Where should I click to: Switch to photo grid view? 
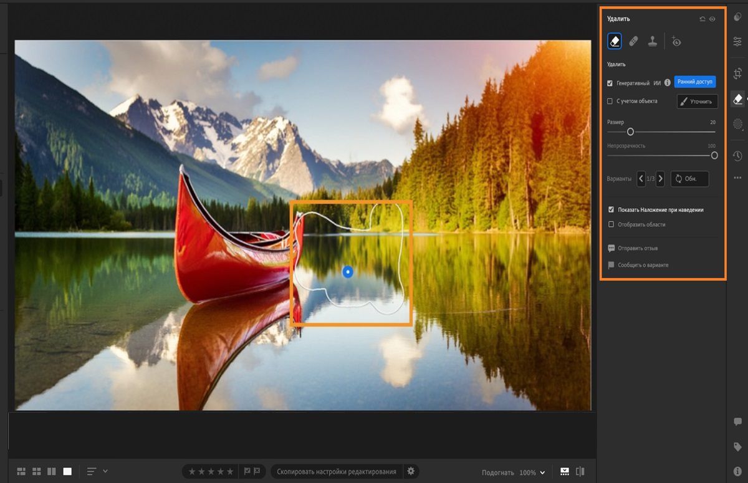21,471
